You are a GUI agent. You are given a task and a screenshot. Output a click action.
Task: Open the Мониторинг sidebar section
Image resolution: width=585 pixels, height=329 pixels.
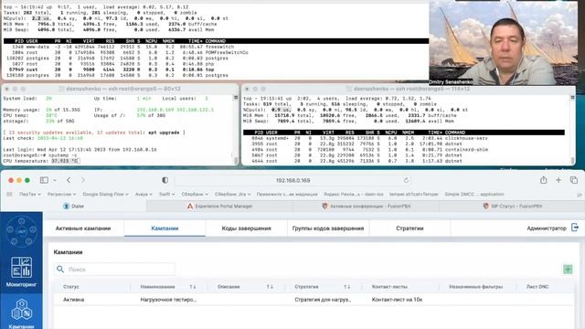click(x=21, y=272)
